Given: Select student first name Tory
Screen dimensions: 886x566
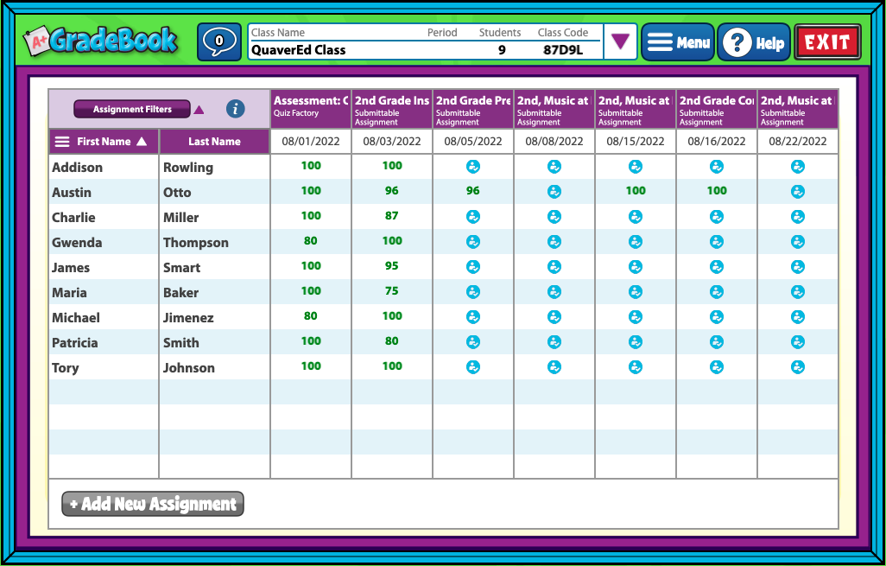Looking at the screenshot, I should tap(66, 368).
